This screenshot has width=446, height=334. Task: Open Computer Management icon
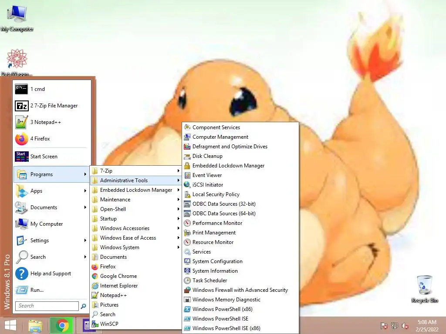(187, 137)
